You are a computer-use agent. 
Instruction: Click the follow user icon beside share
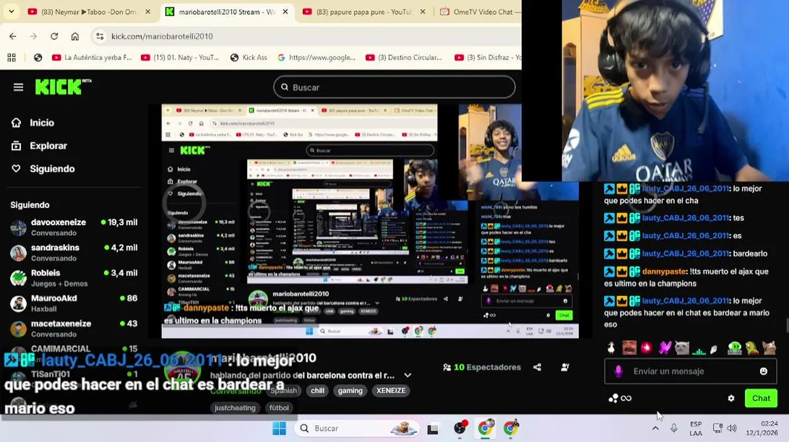565,367
